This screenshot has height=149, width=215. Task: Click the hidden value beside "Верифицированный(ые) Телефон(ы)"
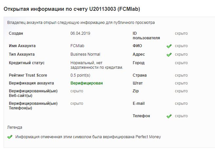77,103
